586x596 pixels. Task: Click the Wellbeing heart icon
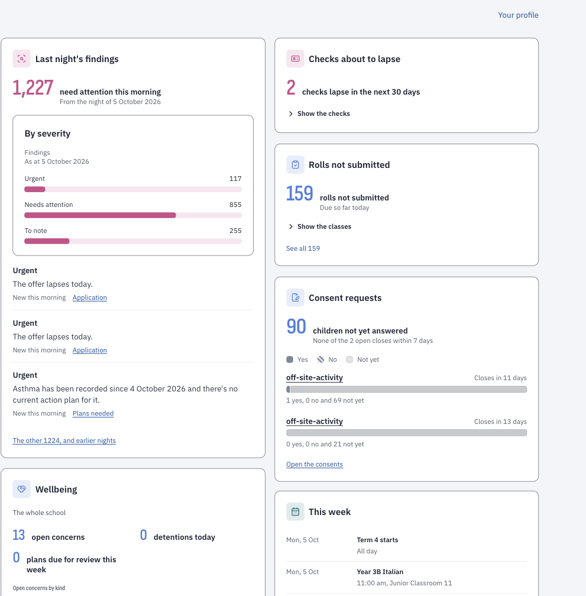[22, 489]
